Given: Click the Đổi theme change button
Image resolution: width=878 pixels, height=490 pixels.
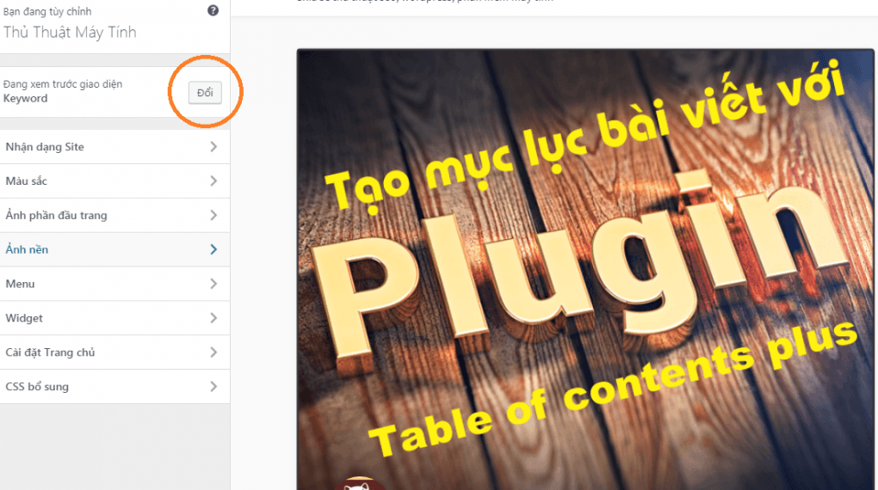Looking at the screenshot, I should click(205, 93).
